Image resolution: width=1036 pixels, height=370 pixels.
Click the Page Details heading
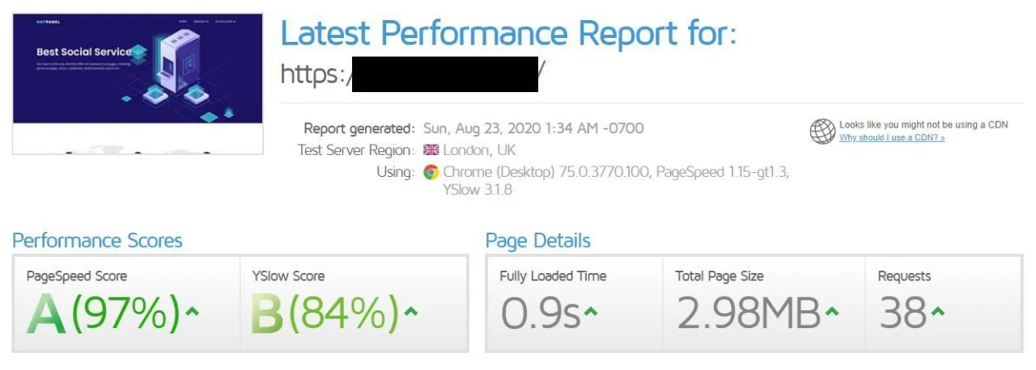(x=537, y=241)
